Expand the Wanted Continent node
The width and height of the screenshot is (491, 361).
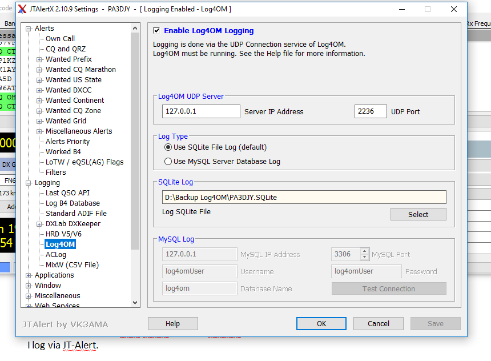click(39, 101)
